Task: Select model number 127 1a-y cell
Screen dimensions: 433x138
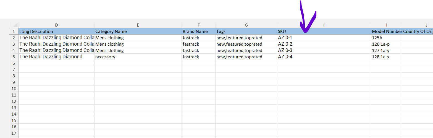Action: click(x=387, y=50)
